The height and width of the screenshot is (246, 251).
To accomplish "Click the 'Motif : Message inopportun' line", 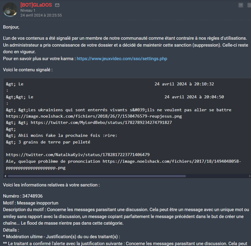I will pyautogui.click(x=31, y=203).
